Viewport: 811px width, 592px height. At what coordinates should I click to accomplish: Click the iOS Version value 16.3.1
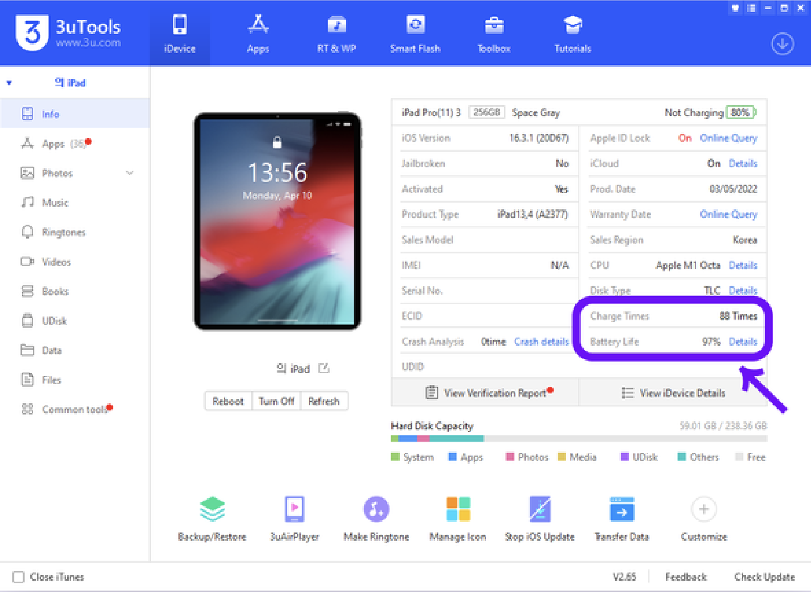click(x=539, y=138)
